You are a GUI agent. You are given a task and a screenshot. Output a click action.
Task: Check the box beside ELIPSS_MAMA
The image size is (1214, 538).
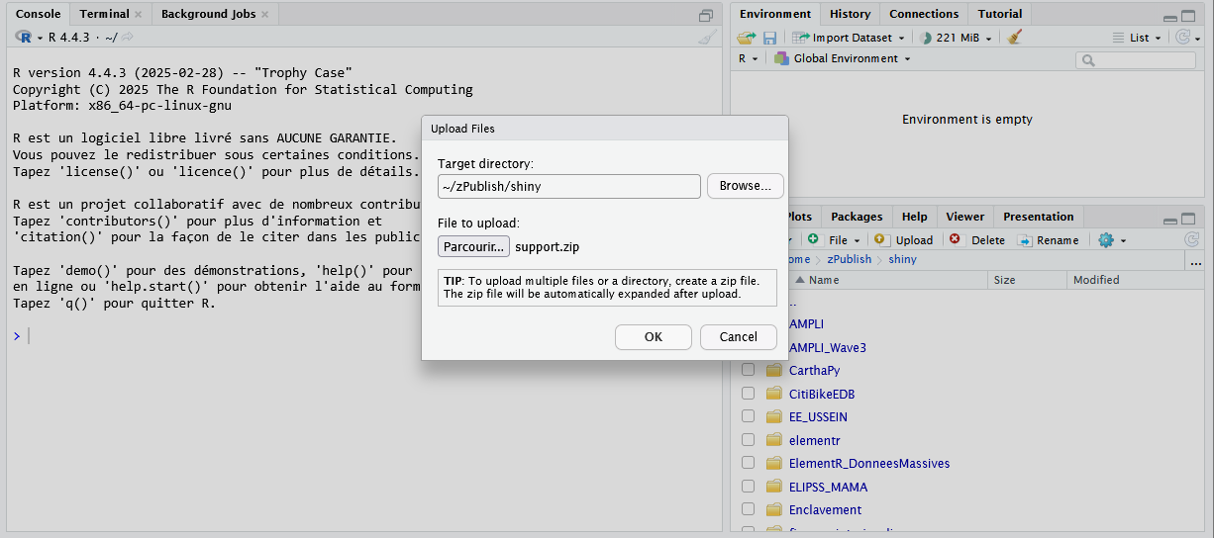tap(748, 487)
